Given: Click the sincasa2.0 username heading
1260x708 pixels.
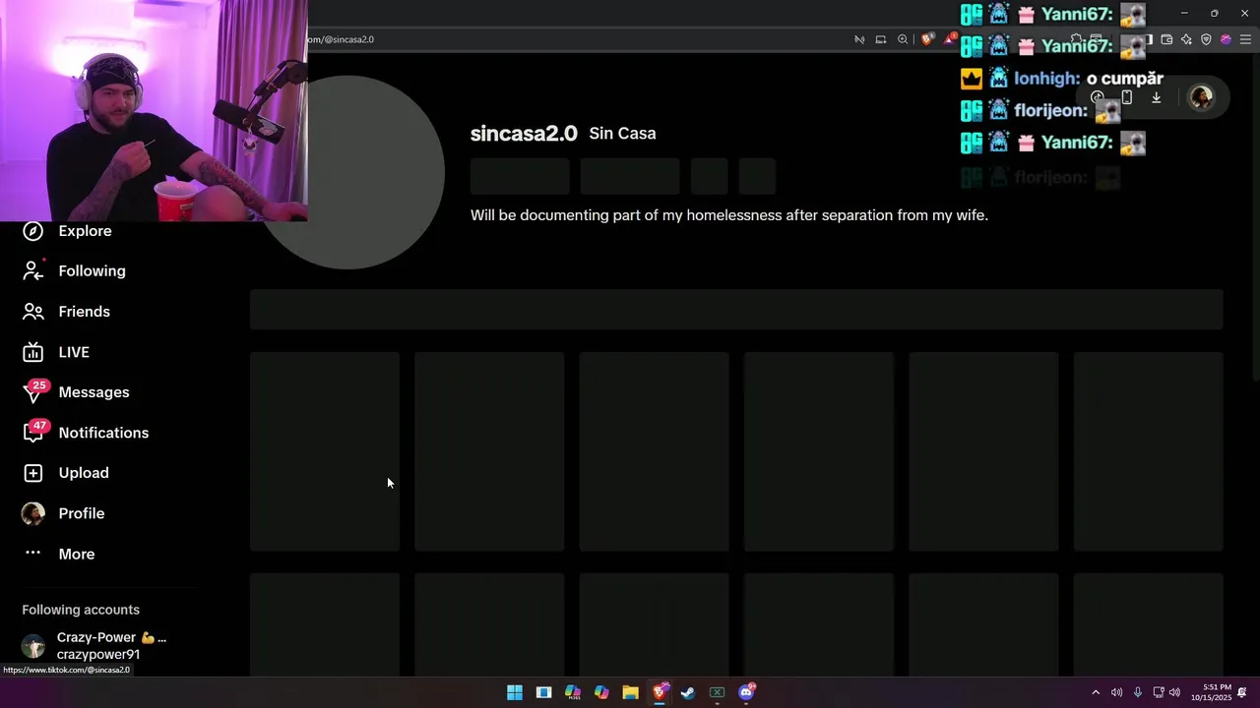Looking at the screenshot, I should [524, 134].
